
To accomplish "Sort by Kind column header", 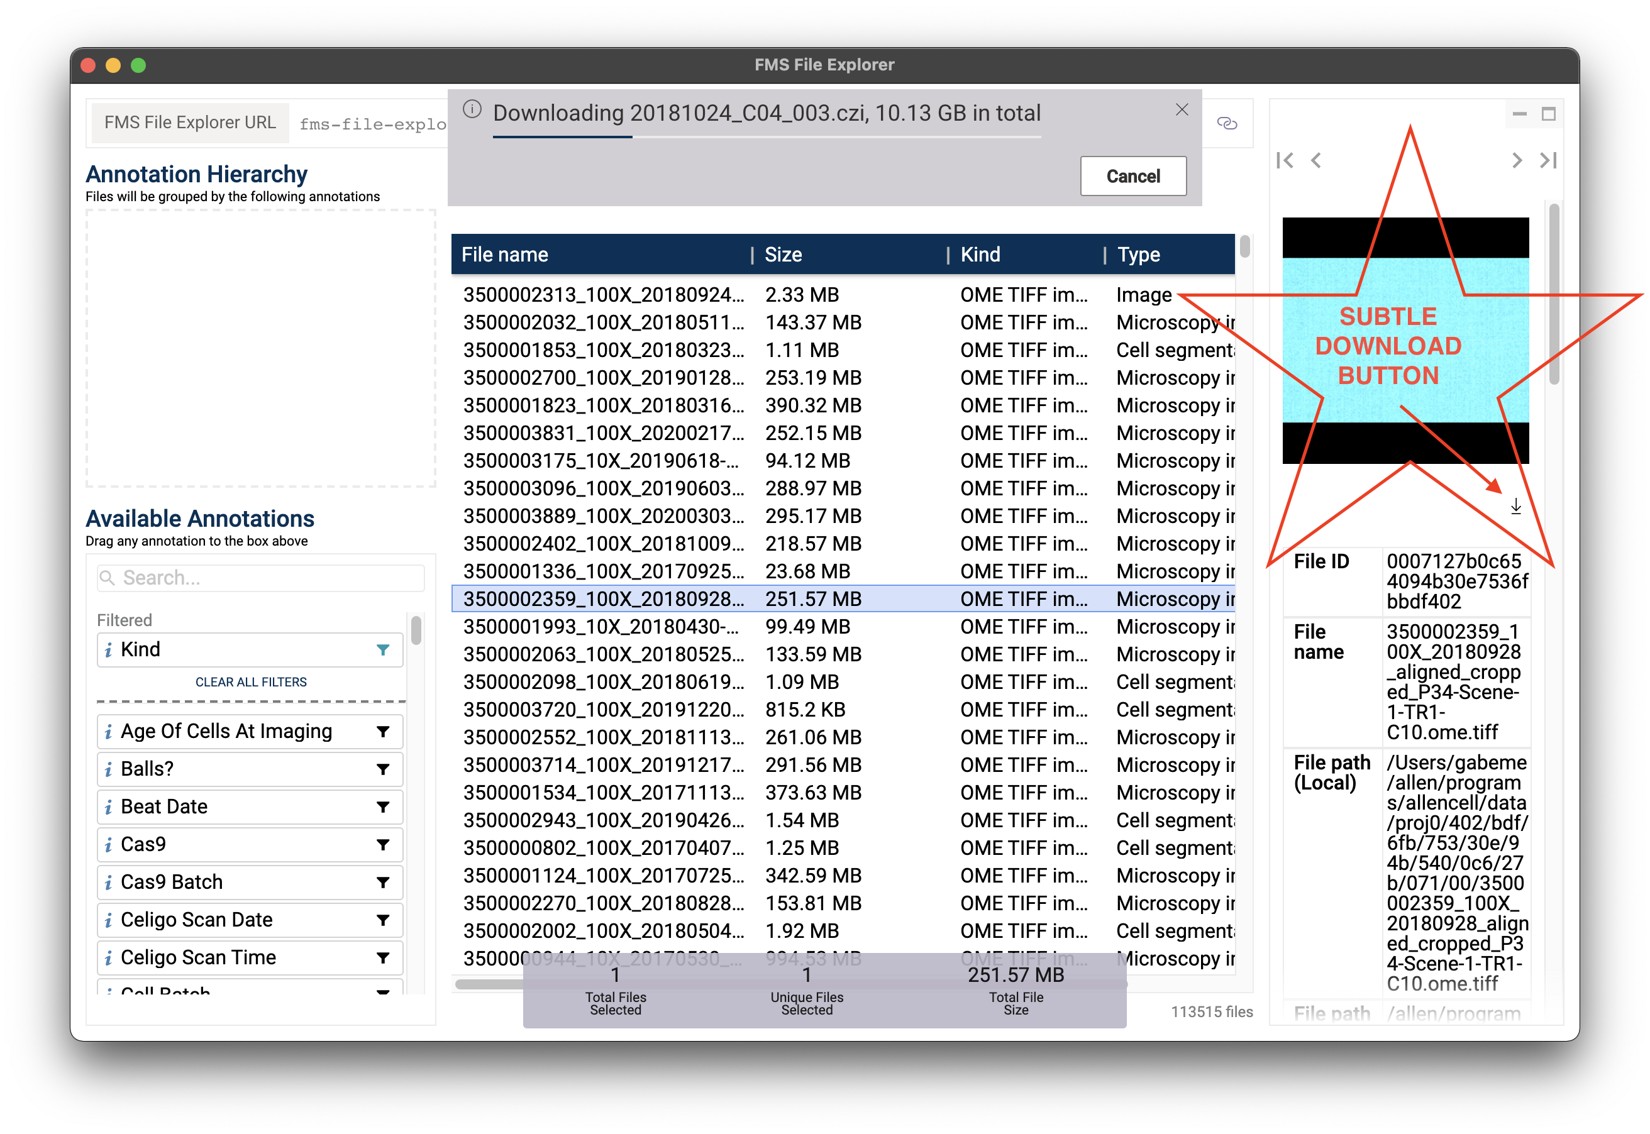I will coord(979,255).
